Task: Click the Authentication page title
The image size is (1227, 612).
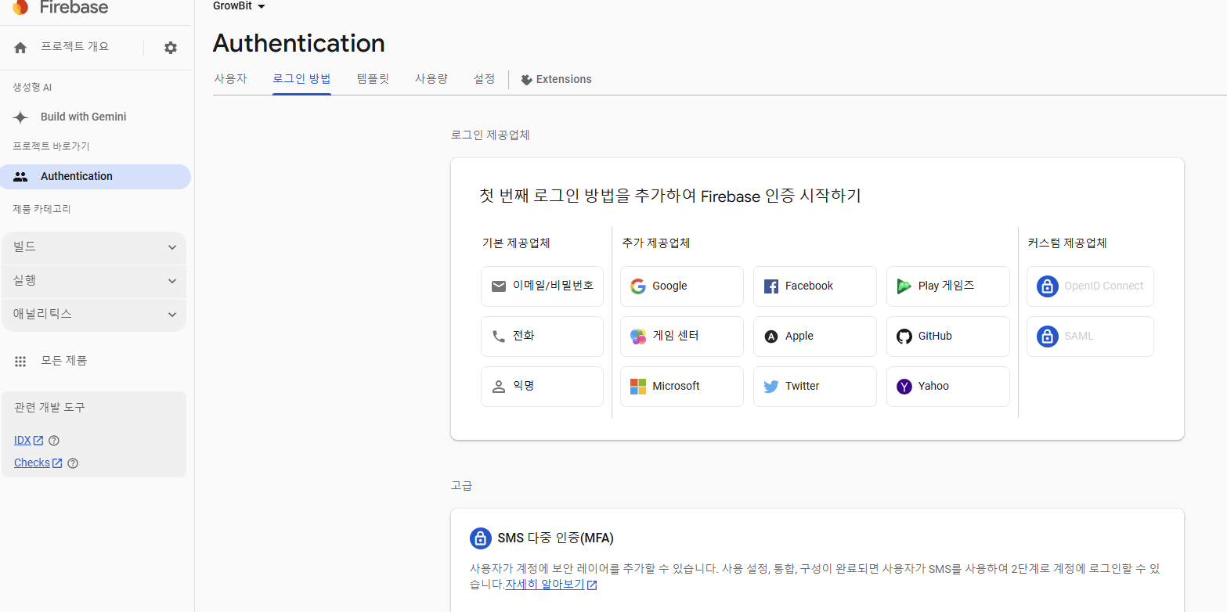Action: point(299,43)
